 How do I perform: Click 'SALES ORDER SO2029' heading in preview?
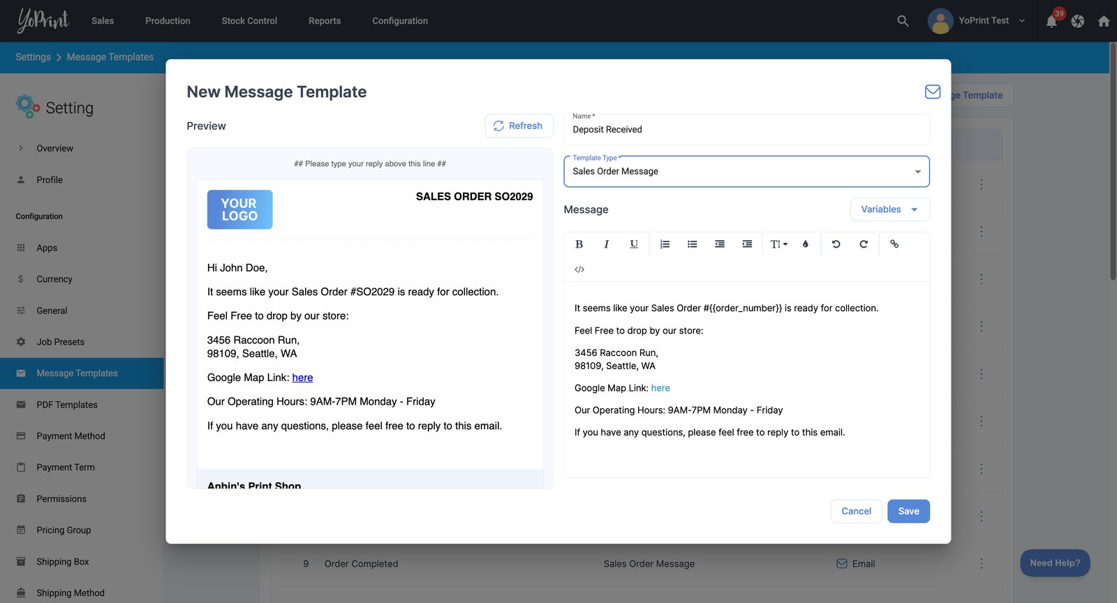[474, 197]
